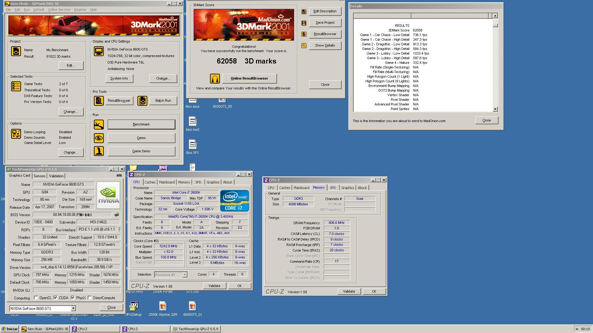The image size is (593, 333).
Task: Click scroll up arrow in Details list
Action: pyautogui.click(x=495, y=16)
